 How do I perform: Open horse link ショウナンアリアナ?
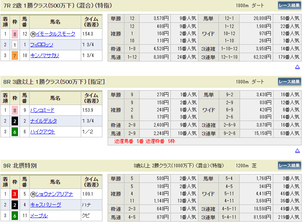[54, 194]
